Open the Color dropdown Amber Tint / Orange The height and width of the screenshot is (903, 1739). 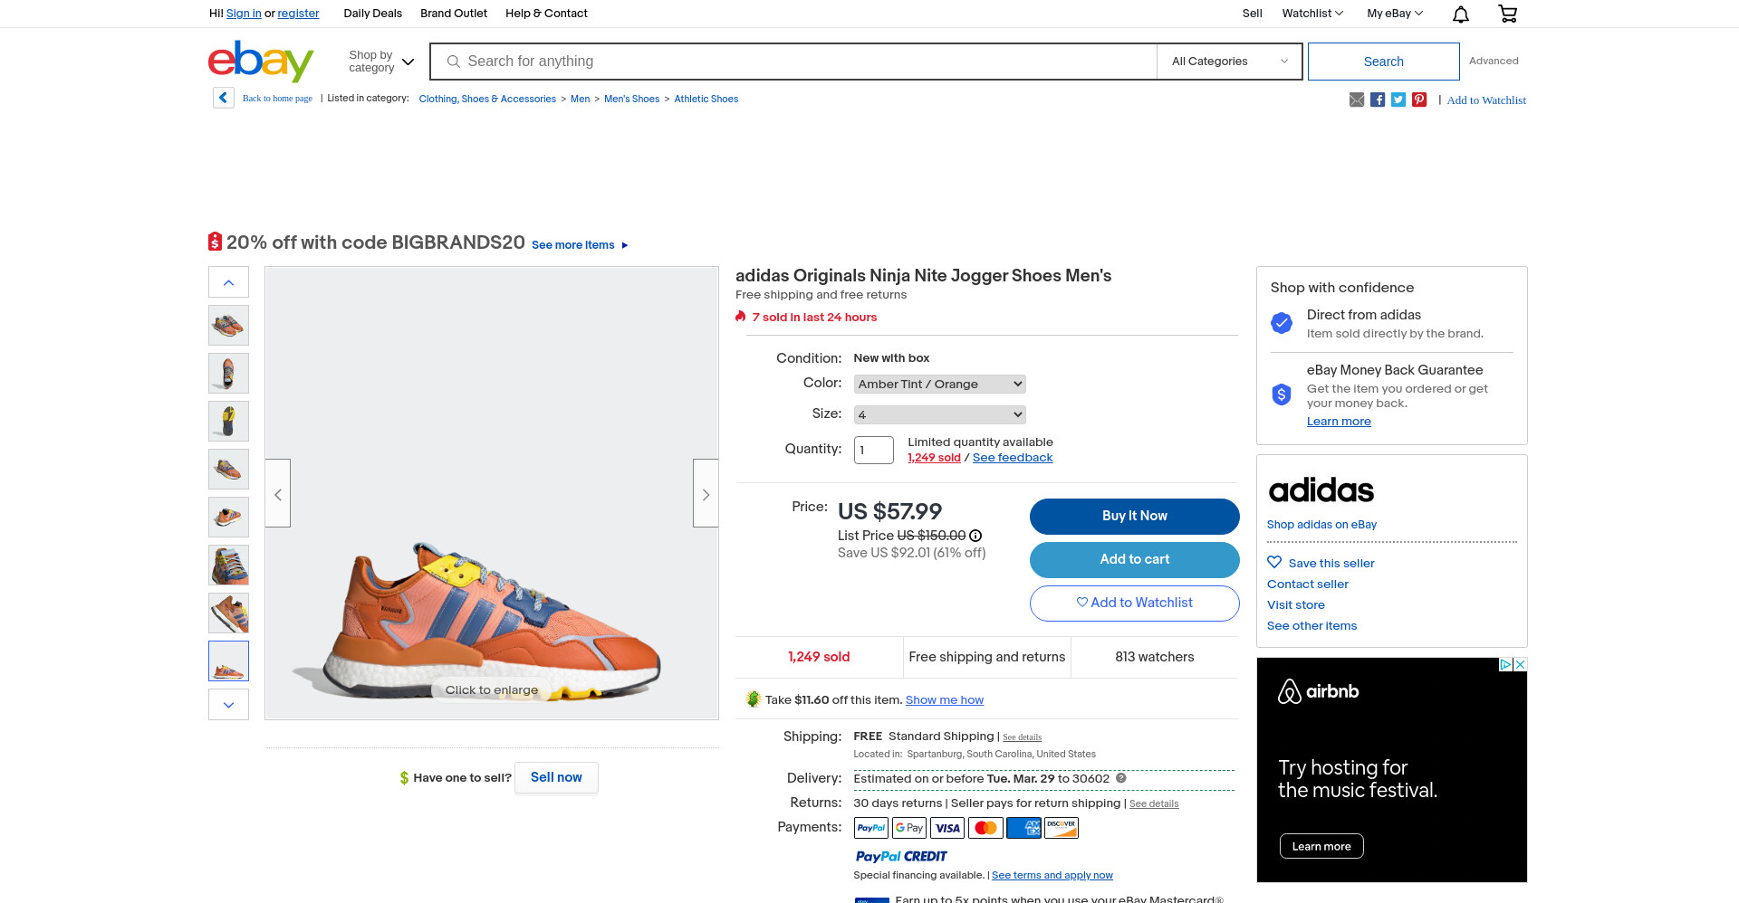939,384
